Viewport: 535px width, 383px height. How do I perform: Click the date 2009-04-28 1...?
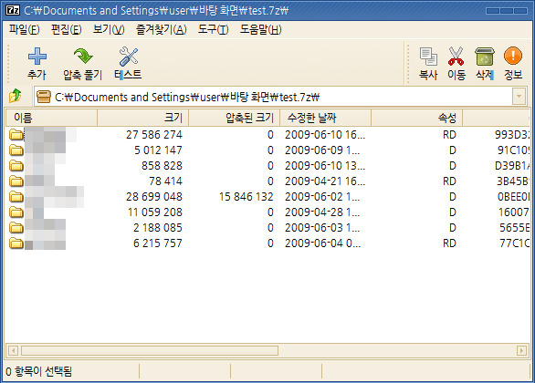pyautogui.click(x=322, y=212)
